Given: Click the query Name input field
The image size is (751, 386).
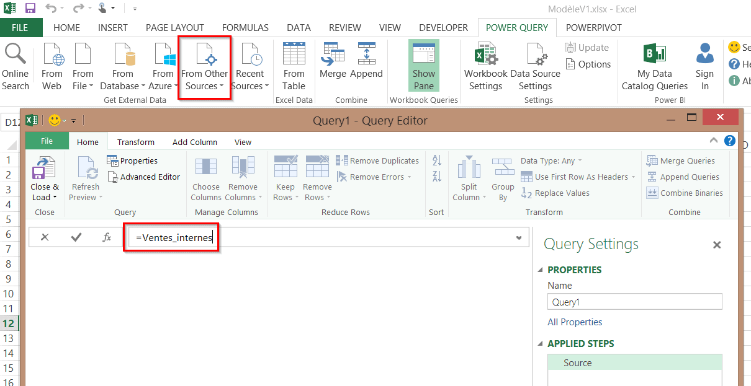Looking at the screenshot, I should click(x=634, y=302).
